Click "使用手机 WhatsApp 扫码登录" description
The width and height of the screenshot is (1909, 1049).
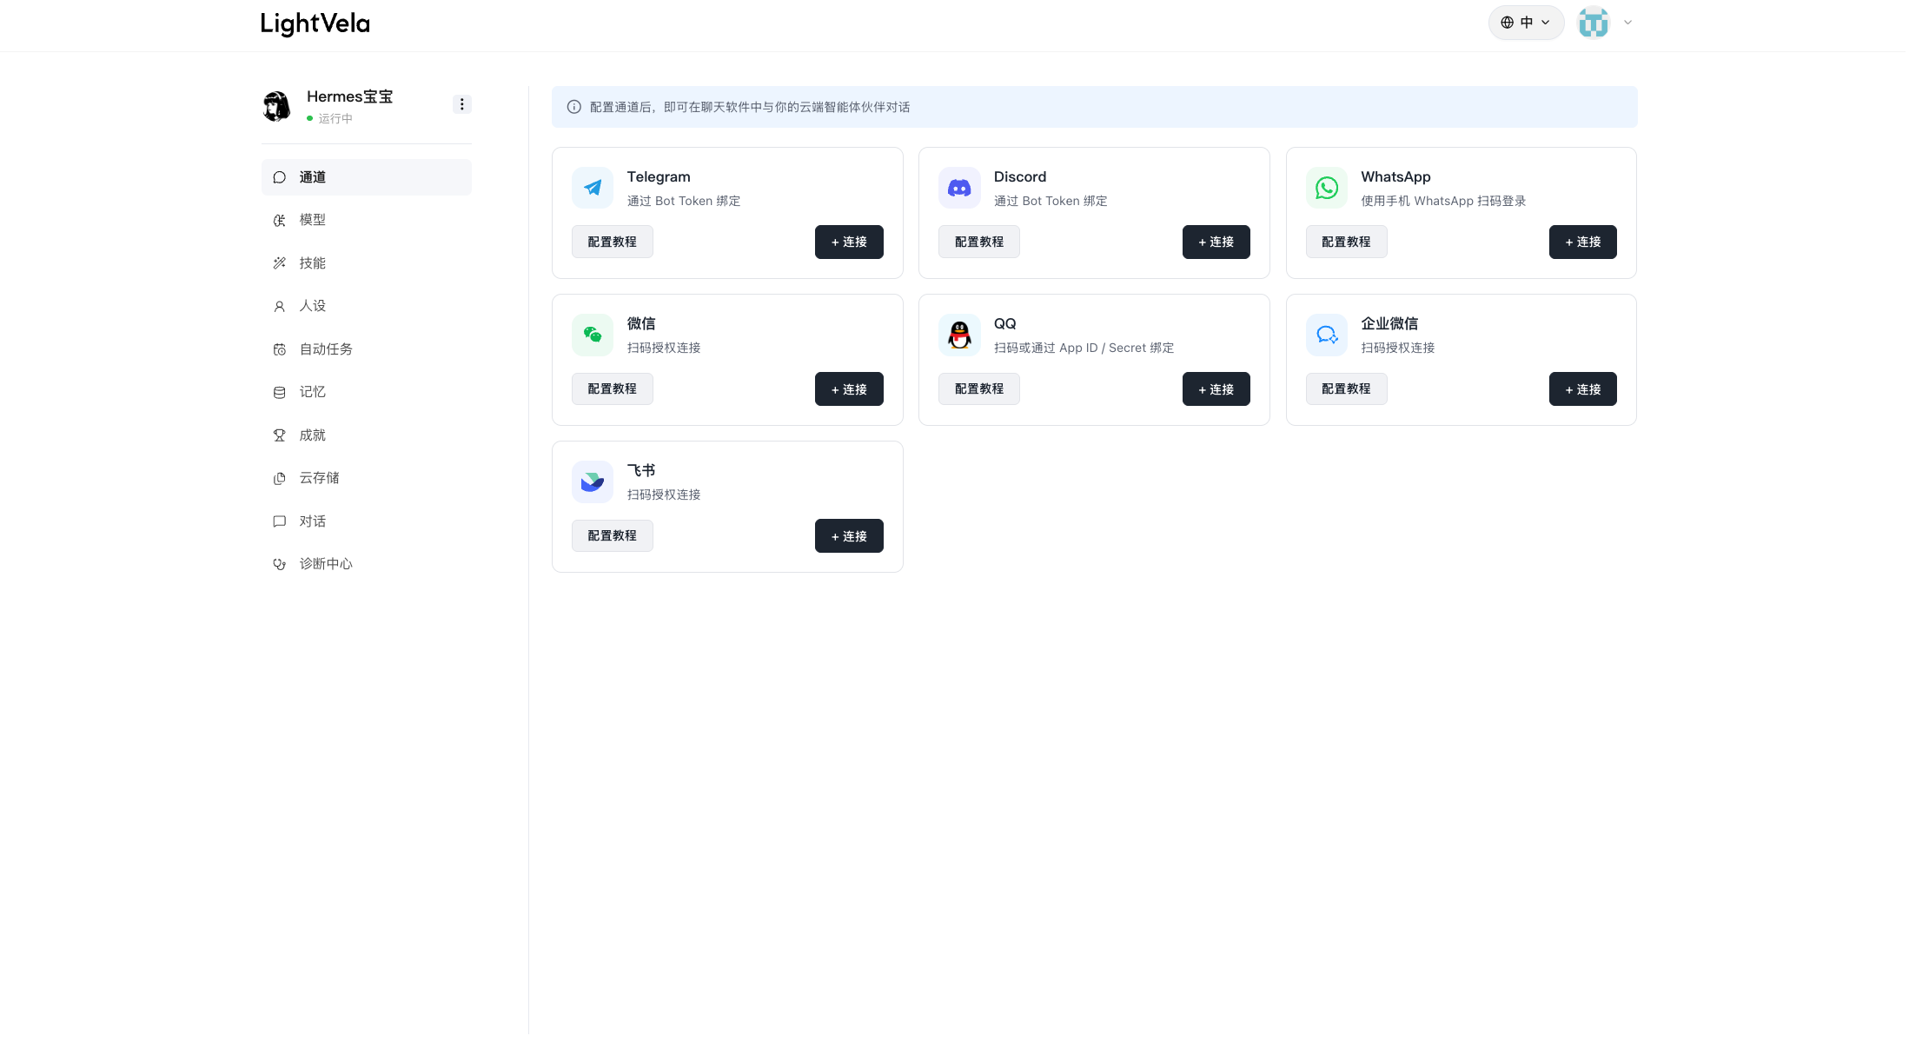[x=1443, y=201]
